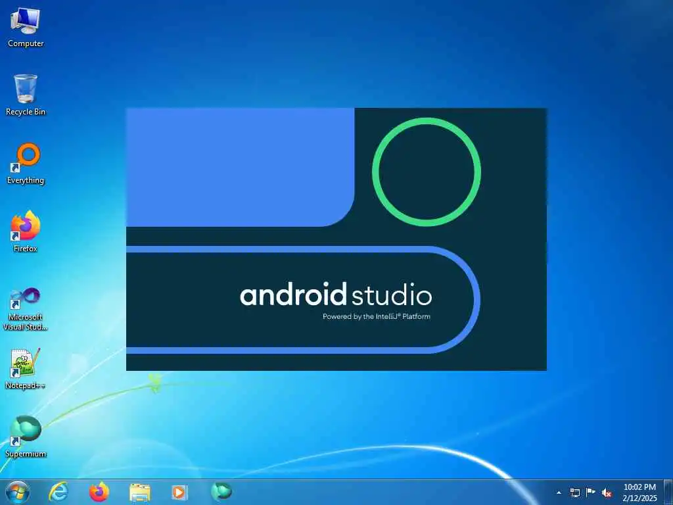Open the Computer desktop icon
673x505 pixels.
click(26, 28)
